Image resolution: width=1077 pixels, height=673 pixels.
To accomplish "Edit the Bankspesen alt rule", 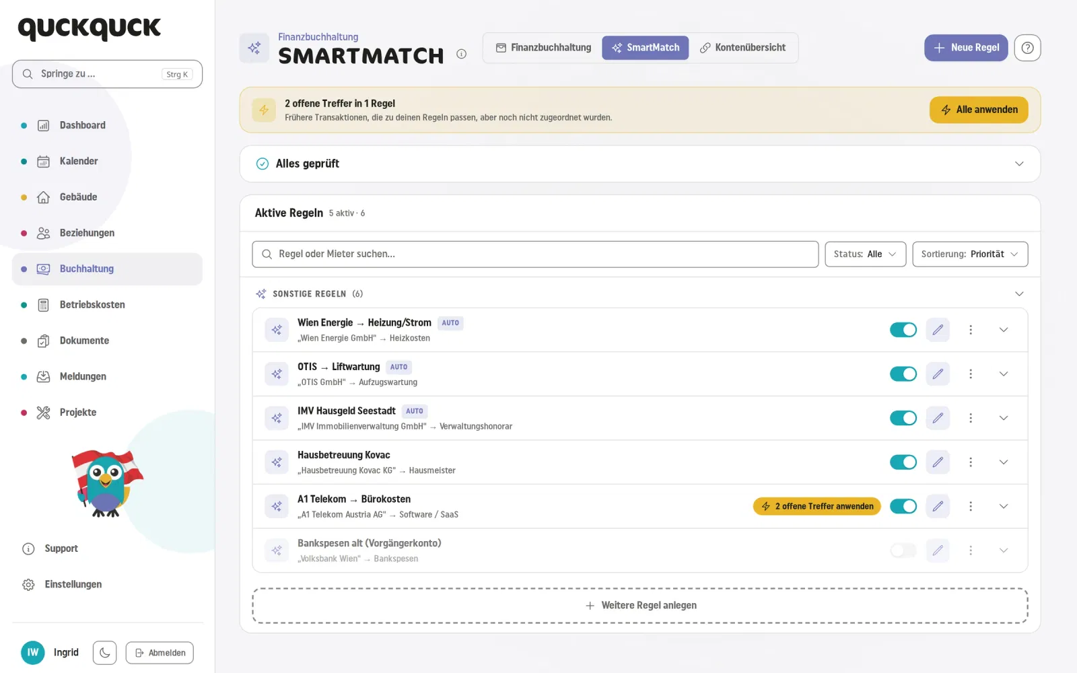I will (938, 550).
